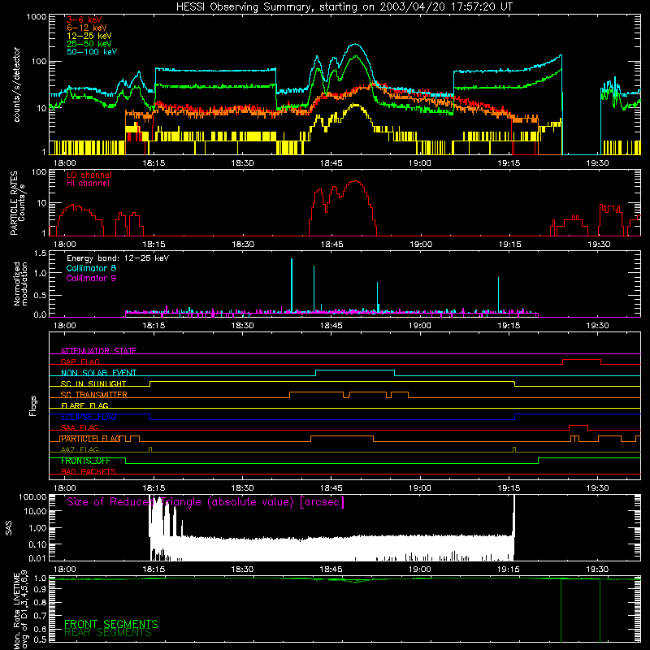Select the 25-50 keV legend label
This screenshot has width=650, height=650.
[89, 44]
